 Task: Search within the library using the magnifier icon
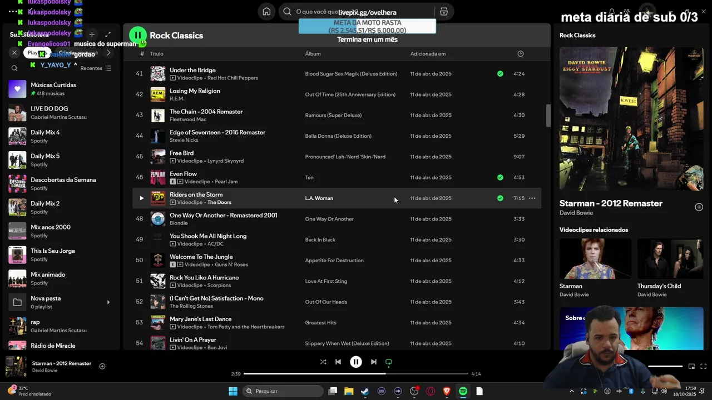[14, 68]
